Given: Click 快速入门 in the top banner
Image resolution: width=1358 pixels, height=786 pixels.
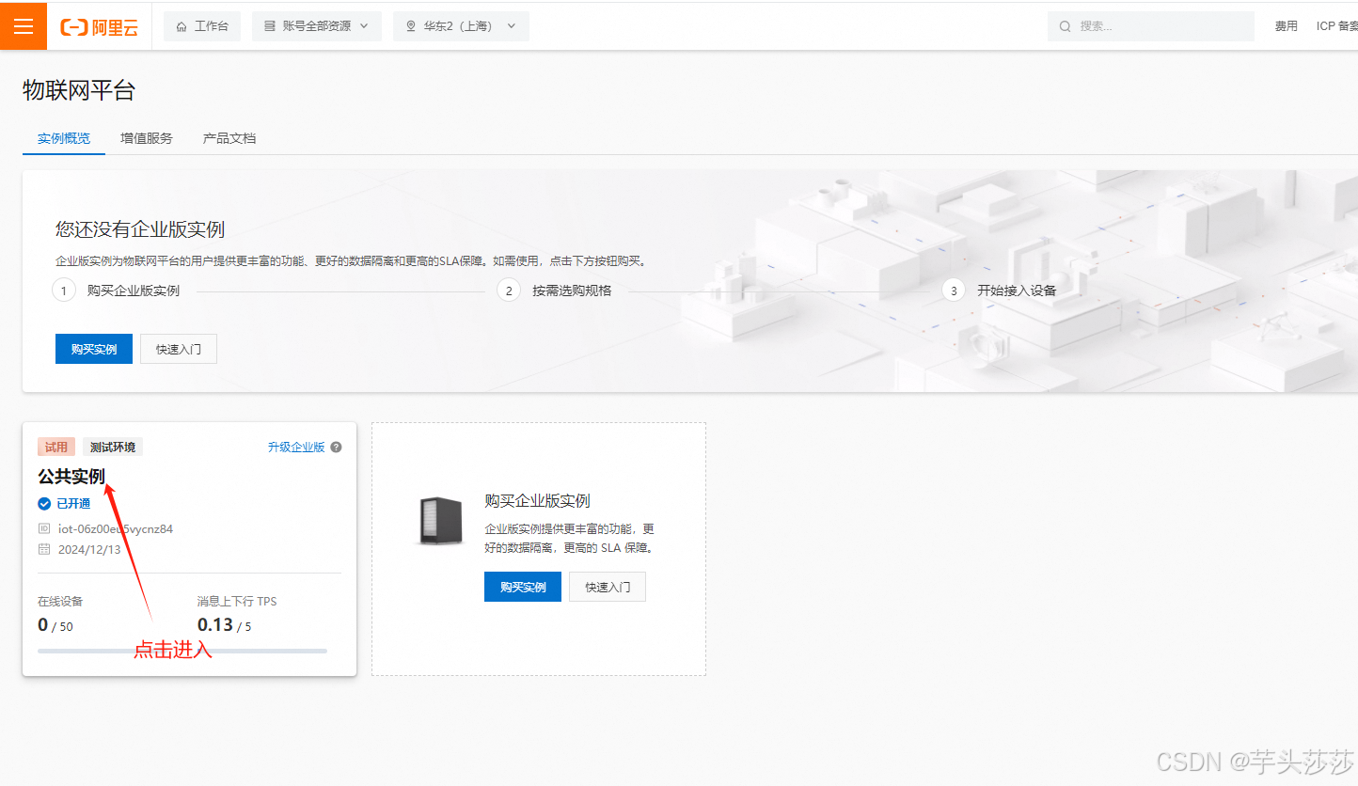Looking at the screenshot, I should [179, 349].
